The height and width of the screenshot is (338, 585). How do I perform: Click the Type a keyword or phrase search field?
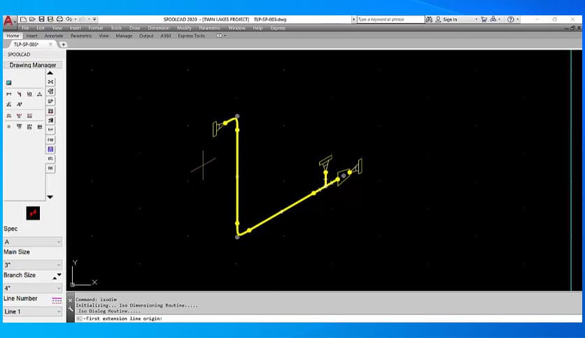pyautogui.click(x=390, y=20)
